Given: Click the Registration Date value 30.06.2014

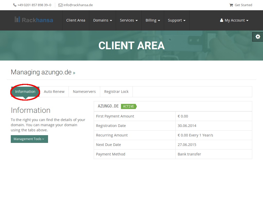Looking at the screenshot, I should [x=187, y=126].
